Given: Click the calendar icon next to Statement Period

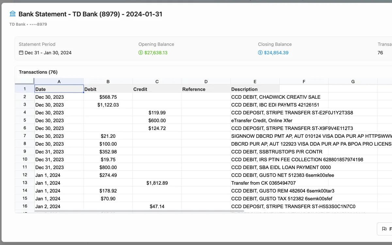Looking at the screenshot, I should pyautogui.click(x=21, y=53).
